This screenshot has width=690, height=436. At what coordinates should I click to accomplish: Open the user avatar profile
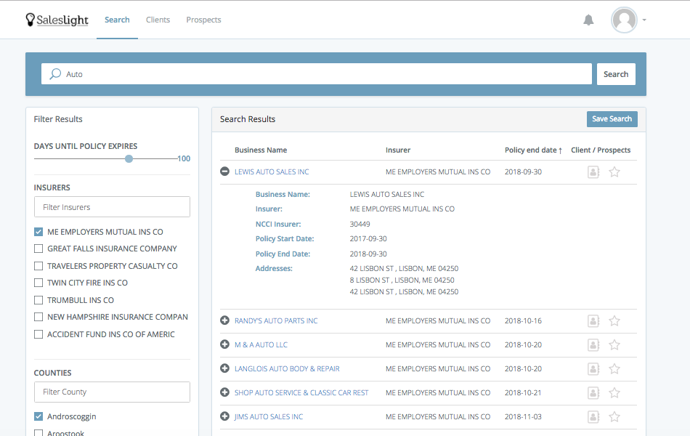624,20
